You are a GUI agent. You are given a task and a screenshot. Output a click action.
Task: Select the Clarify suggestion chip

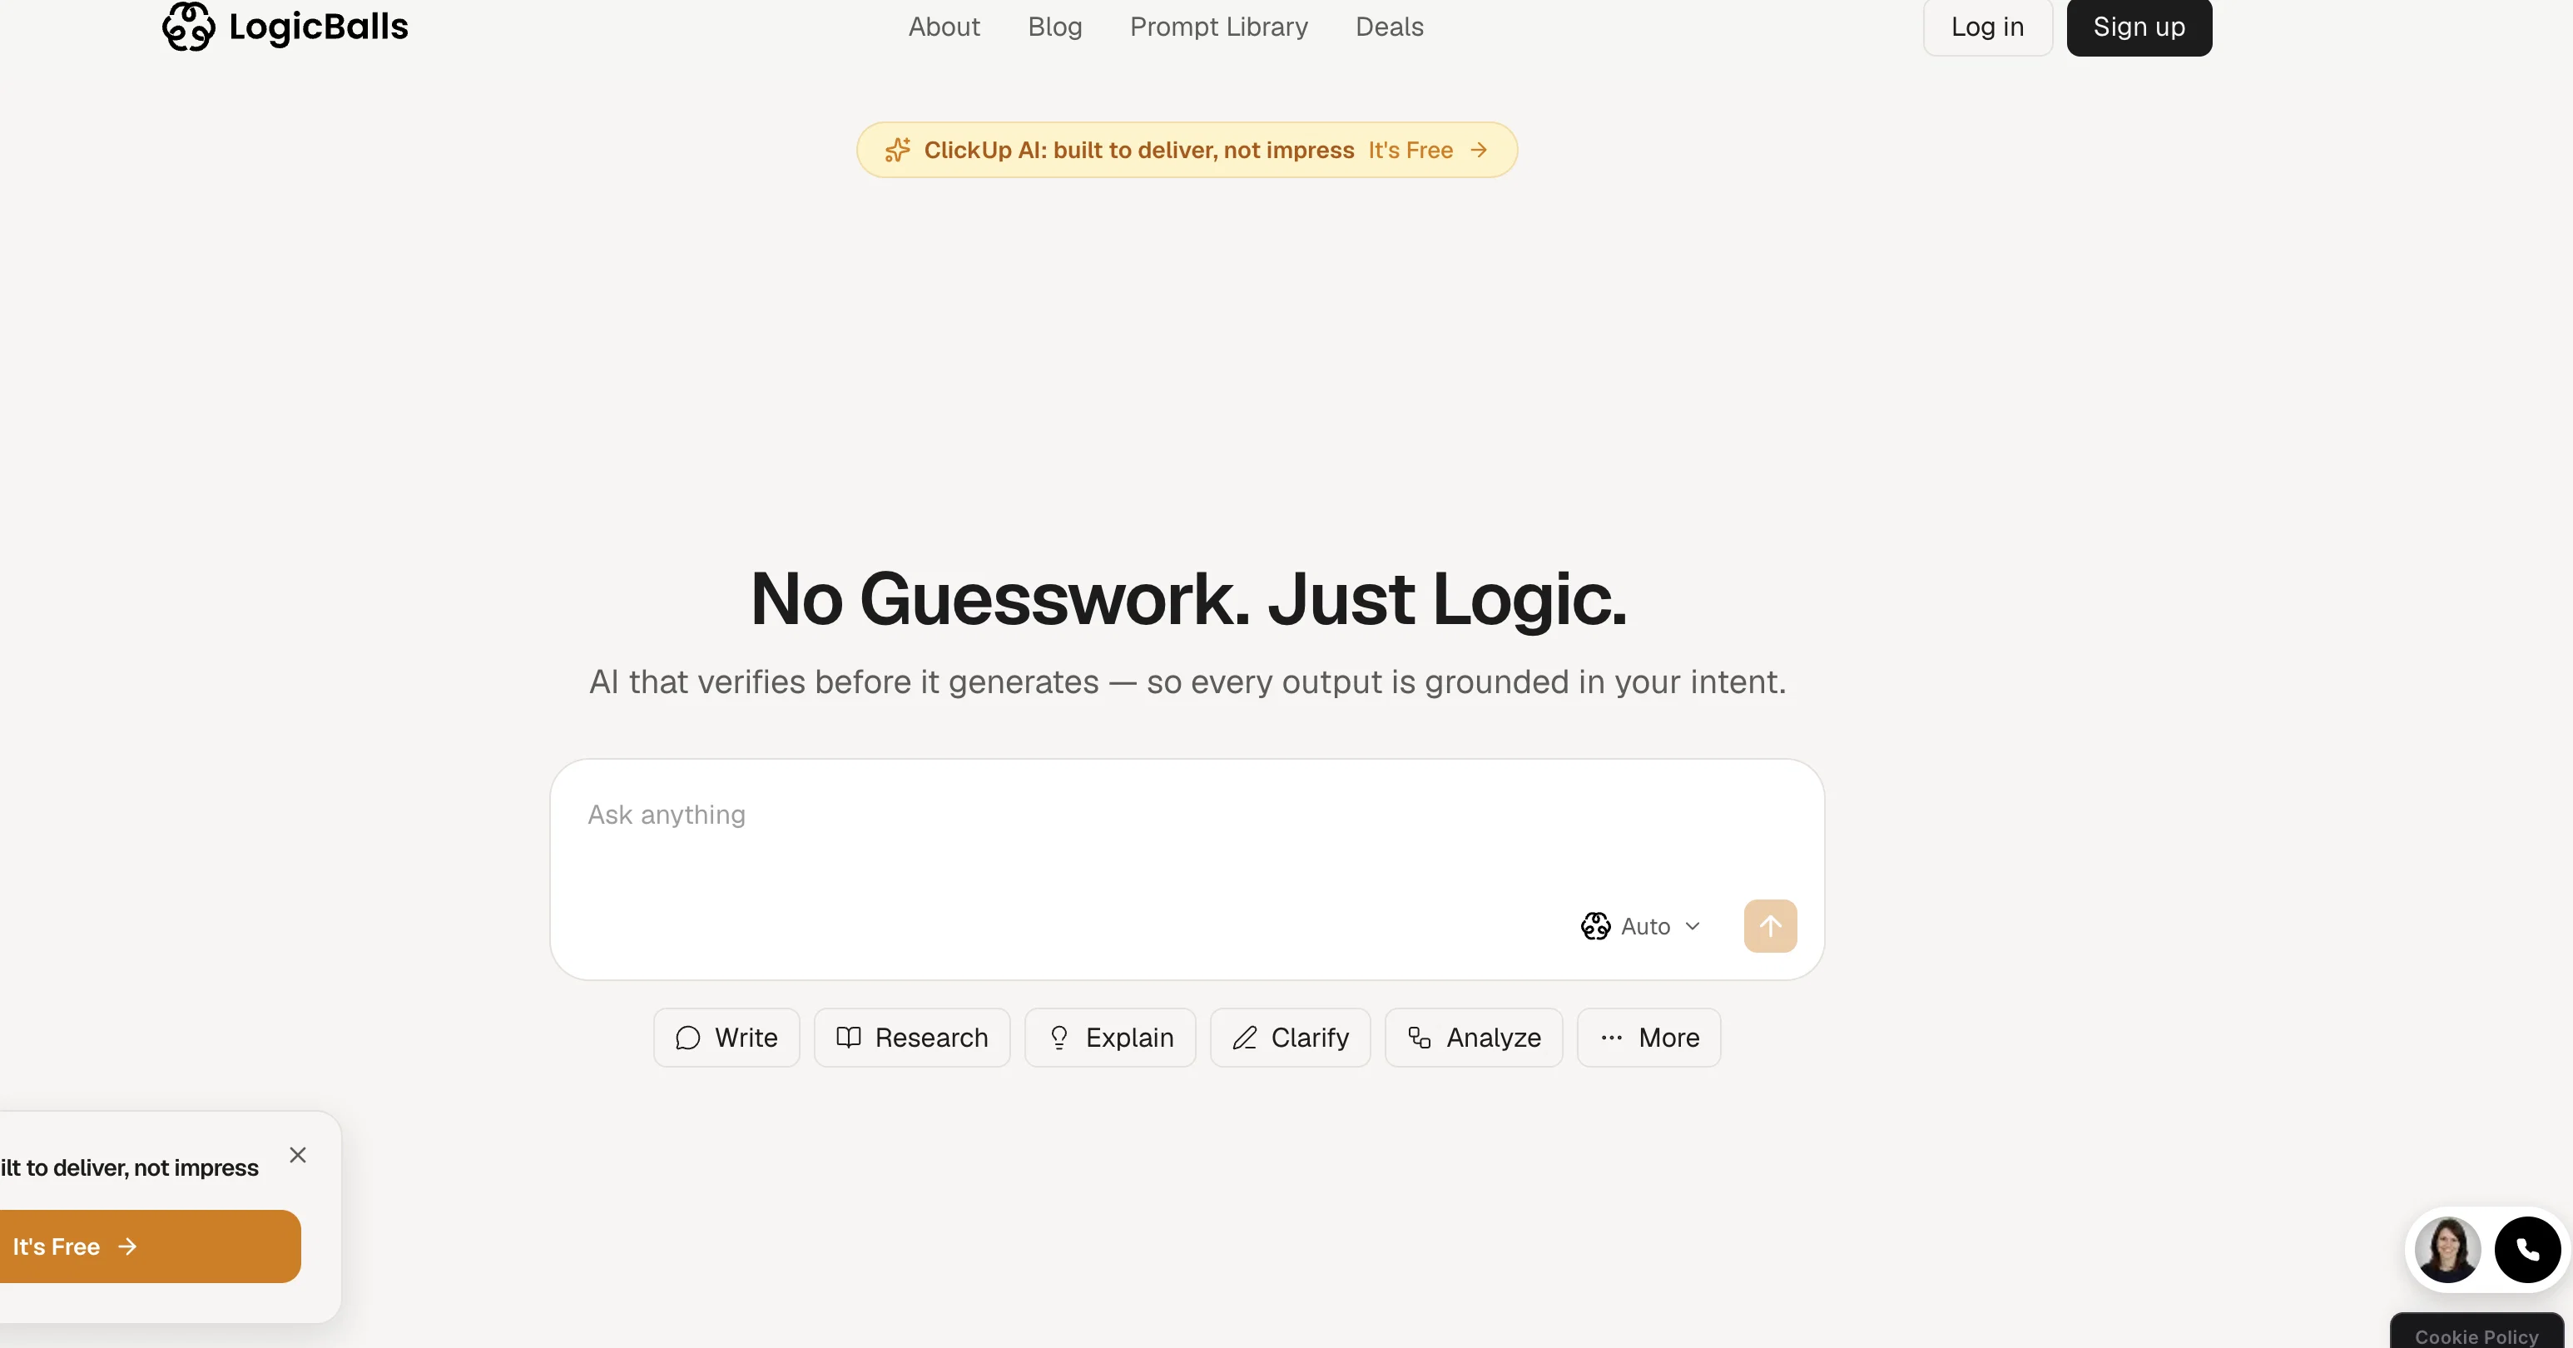[1291, 1038]
